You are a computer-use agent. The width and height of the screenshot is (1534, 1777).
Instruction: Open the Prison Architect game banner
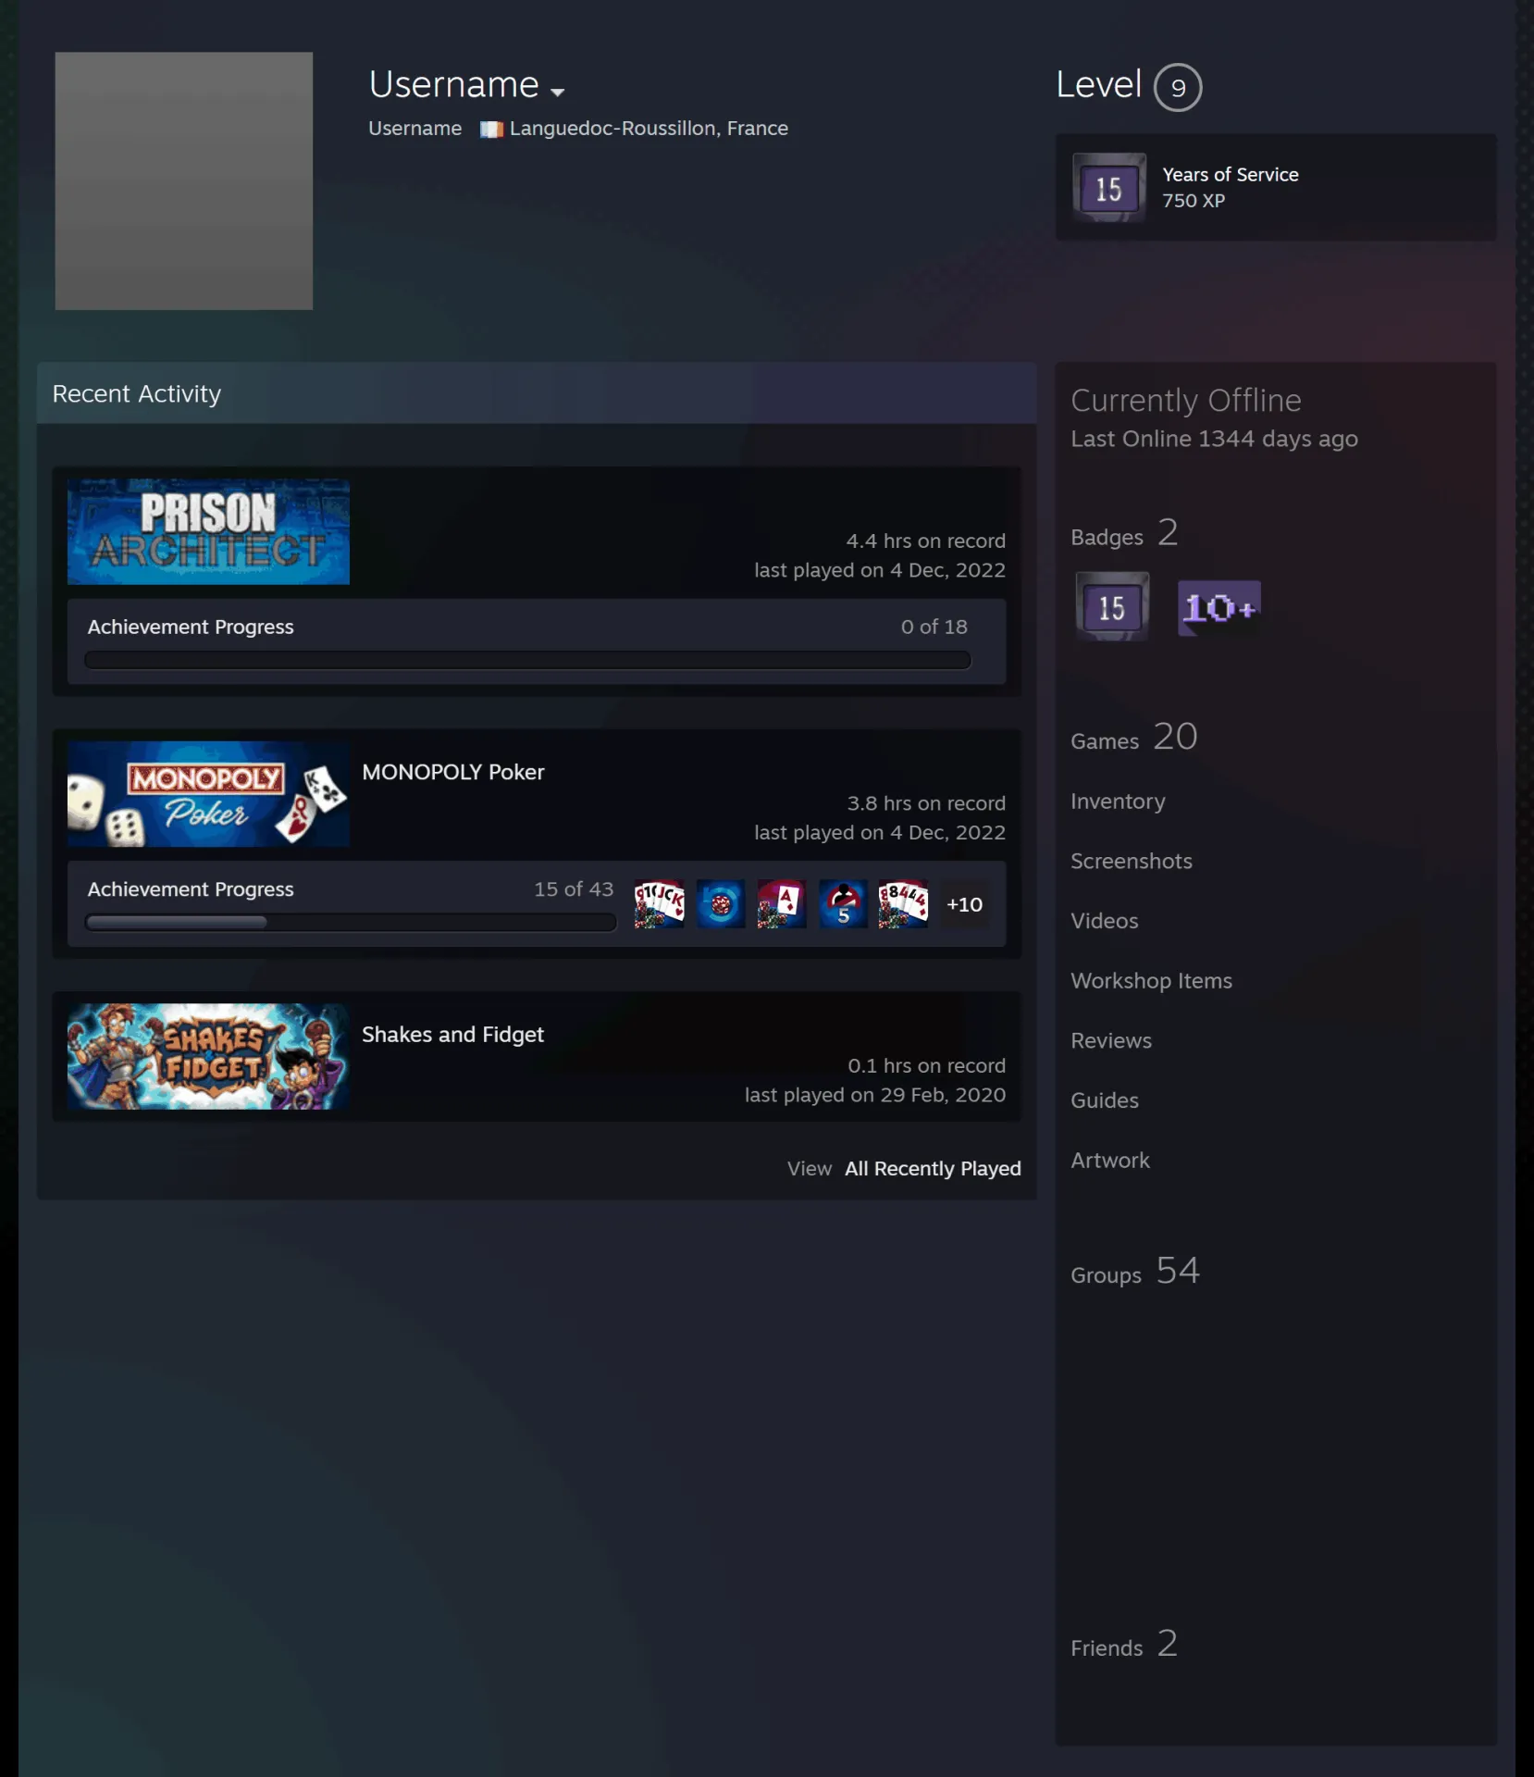pos(208,531)
